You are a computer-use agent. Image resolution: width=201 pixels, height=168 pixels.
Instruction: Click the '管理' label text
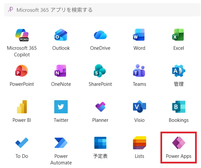tap(179, 84)
